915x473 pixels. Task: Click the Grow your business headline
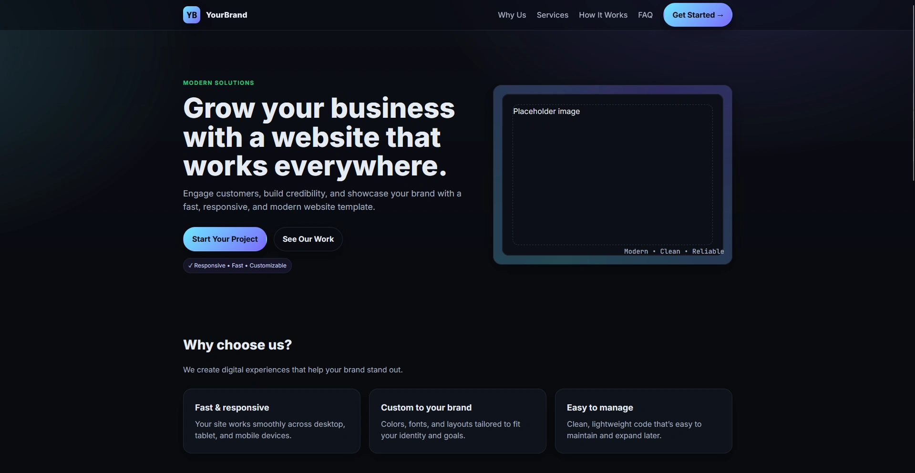(319, 137)
